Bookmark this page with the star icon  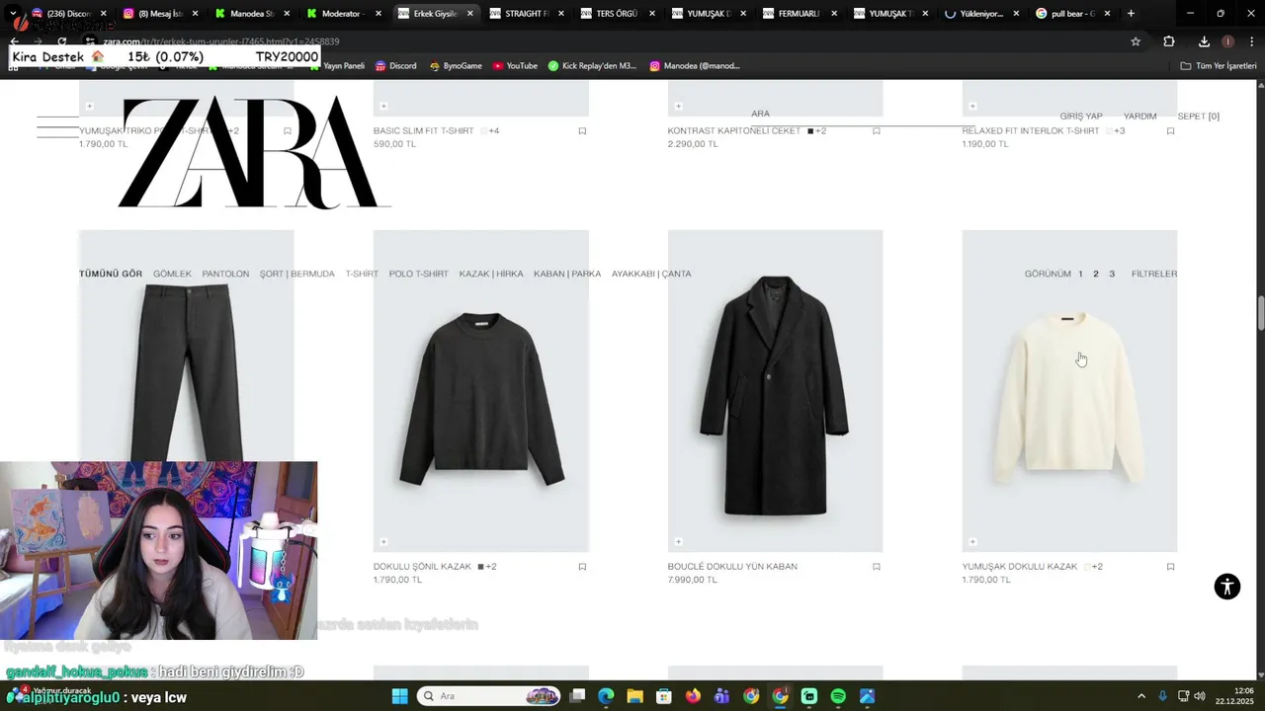point(1136,41)
